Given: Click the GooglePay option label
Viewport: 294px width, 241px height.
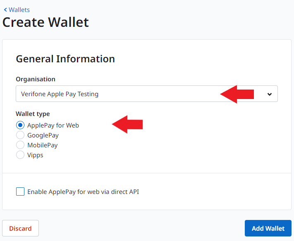Looking at the screenshot, I should [43, 135].
